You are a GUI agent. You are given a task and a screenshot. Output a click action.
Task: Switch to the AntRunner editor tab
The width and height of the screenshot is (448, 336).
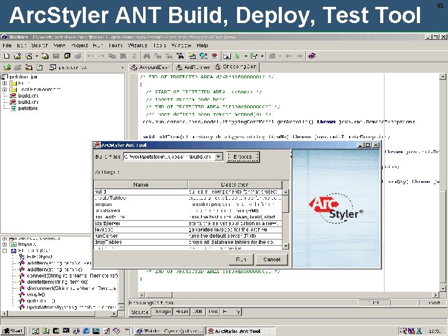(193, 67)
